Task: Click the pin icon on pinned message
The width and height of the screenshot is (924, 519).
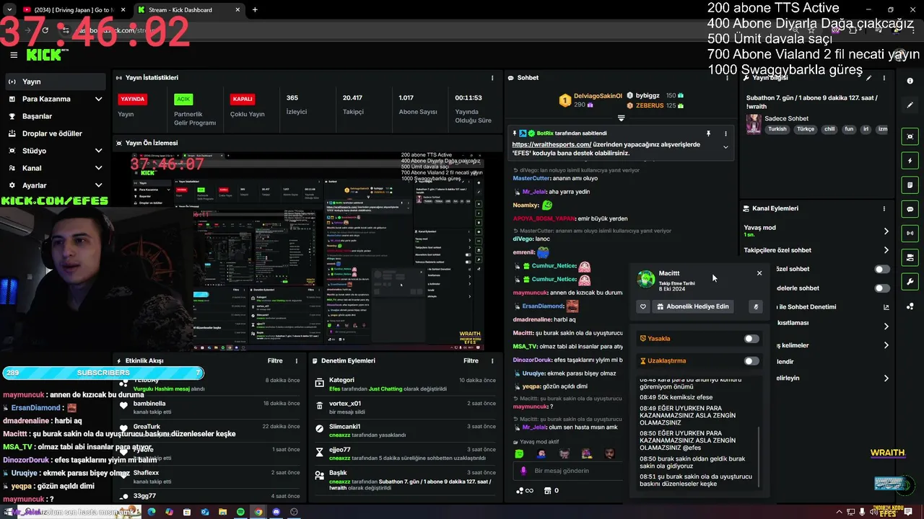Action: (708, 133)
